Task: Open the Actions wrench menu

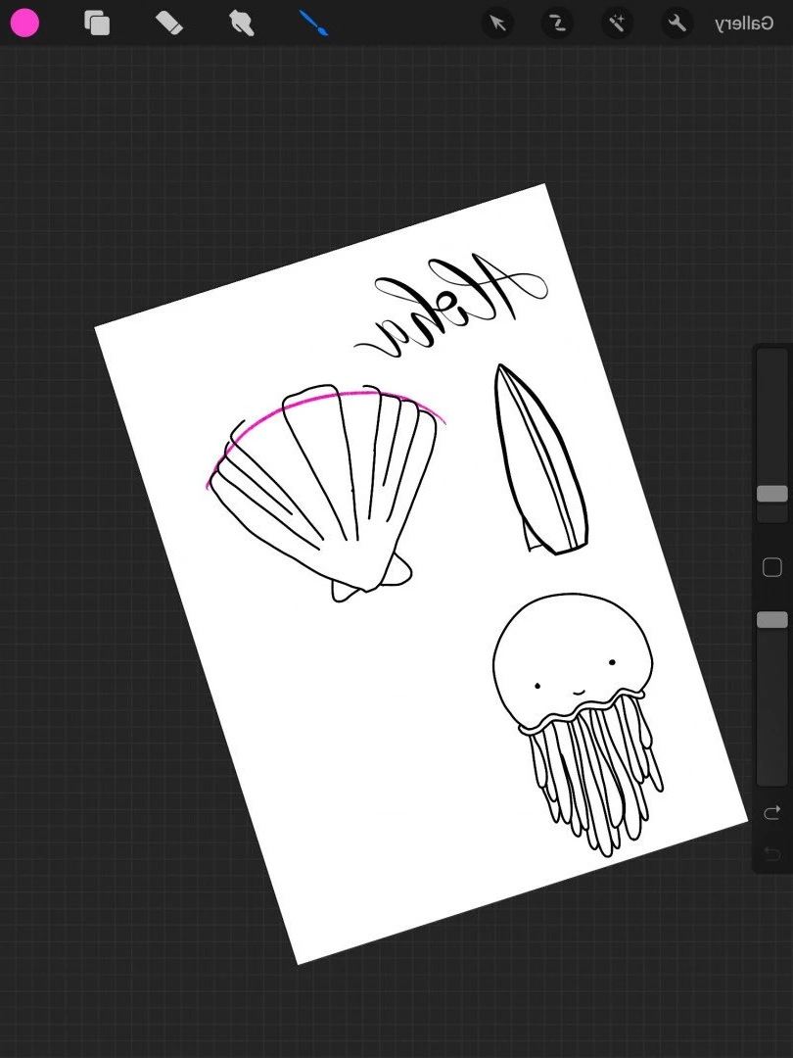Action: coord(677,24)
